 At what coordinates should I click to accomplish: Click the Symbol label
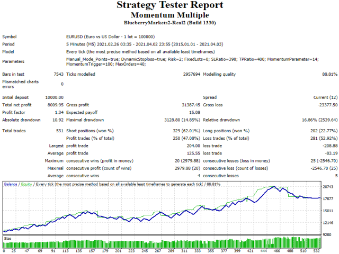point(10,37)
